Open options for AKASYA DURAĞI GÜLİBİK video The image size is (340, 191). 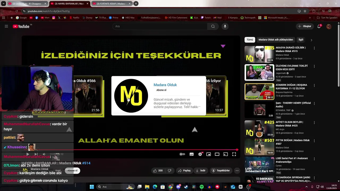tap(314, 48)
